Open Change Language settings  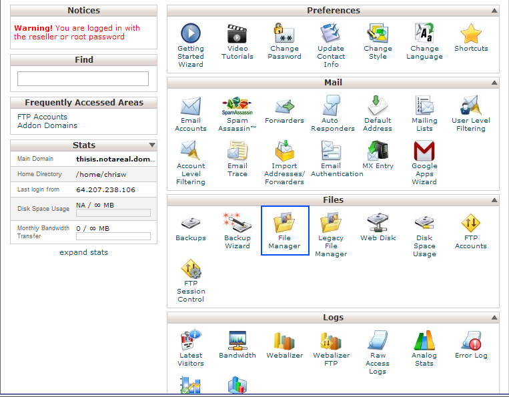424,41
